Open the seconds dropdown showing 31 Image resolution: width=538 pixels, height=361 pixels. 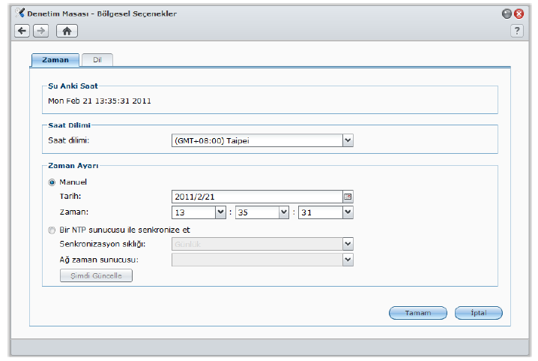pyautogui.click(x=348, y=212)
